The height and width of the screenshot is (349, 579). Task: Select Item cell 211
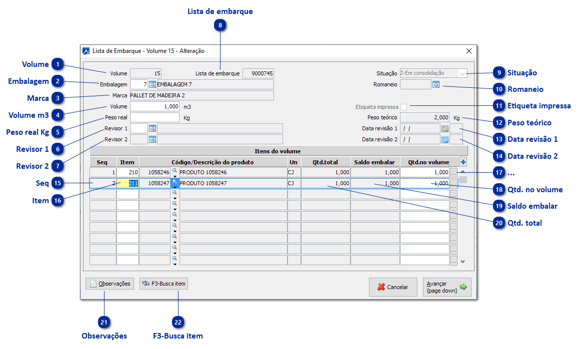pyautogui.click(x=128, y=183)
